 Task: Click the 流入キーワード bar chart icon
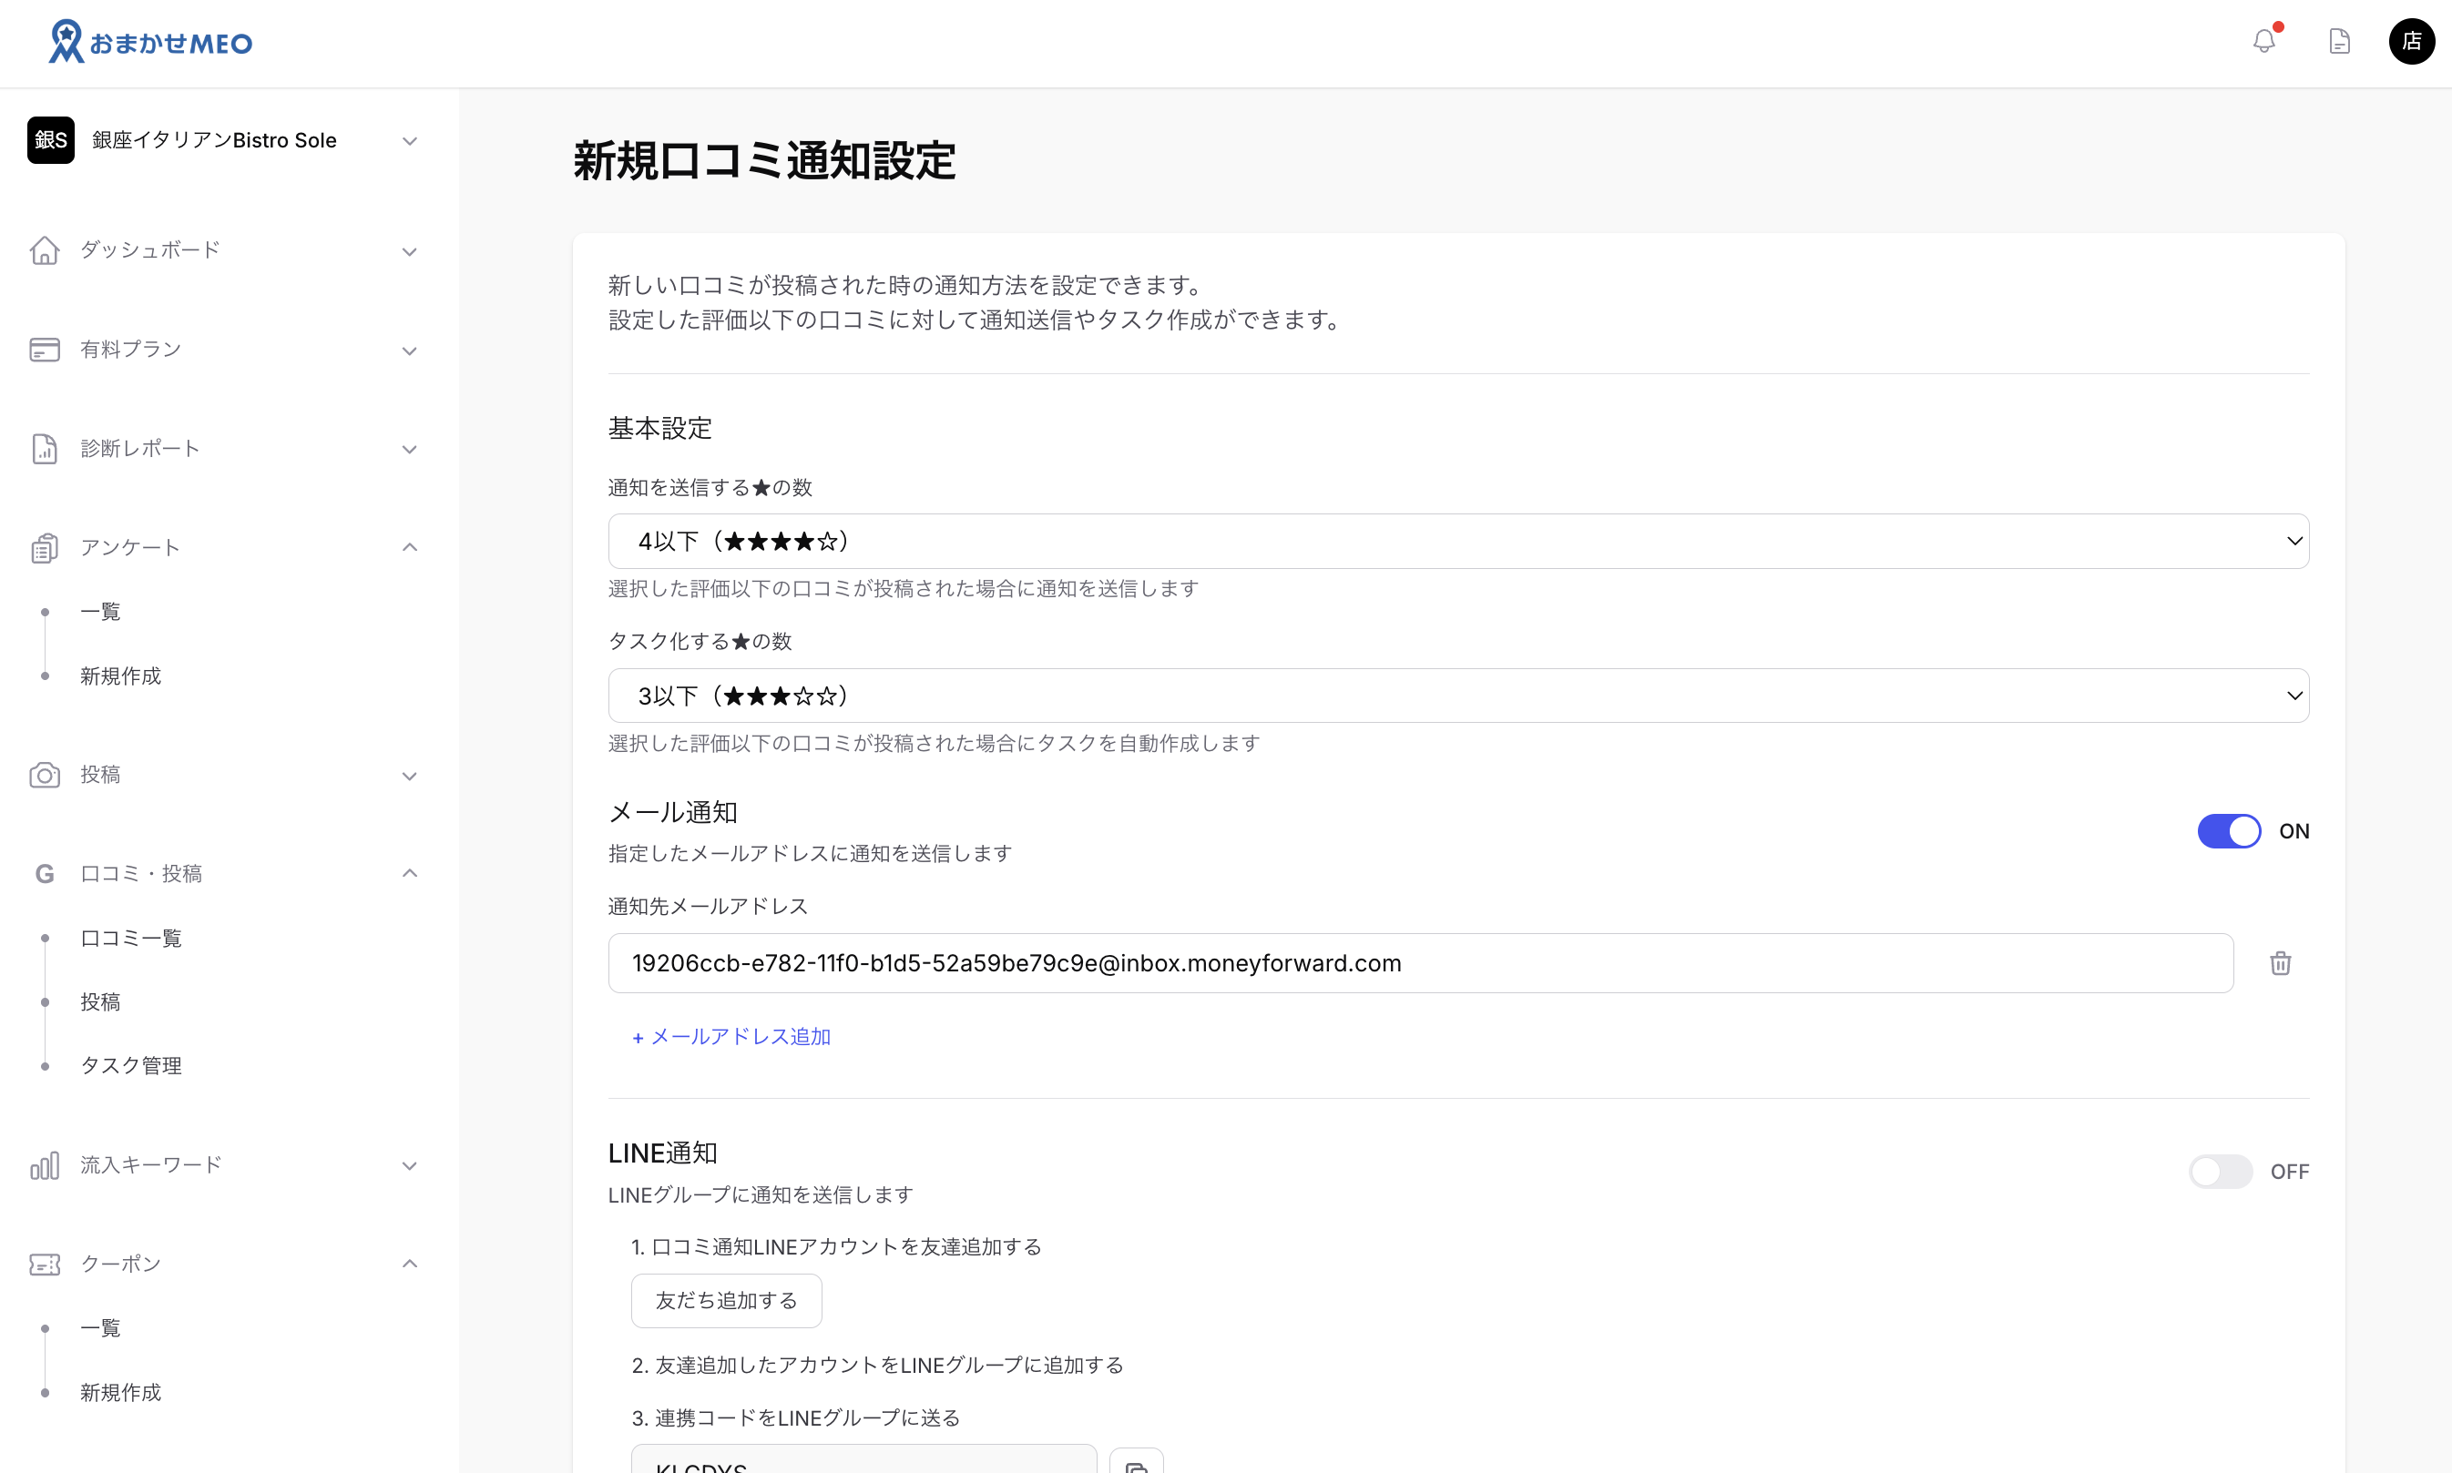click(x=45, y=1165)
